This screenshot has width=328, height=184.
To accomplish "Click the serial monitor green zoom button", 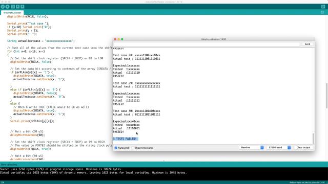I will coord(122,39).
